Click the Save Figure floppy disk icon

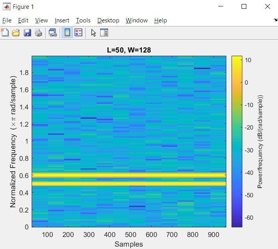(27, 32)
